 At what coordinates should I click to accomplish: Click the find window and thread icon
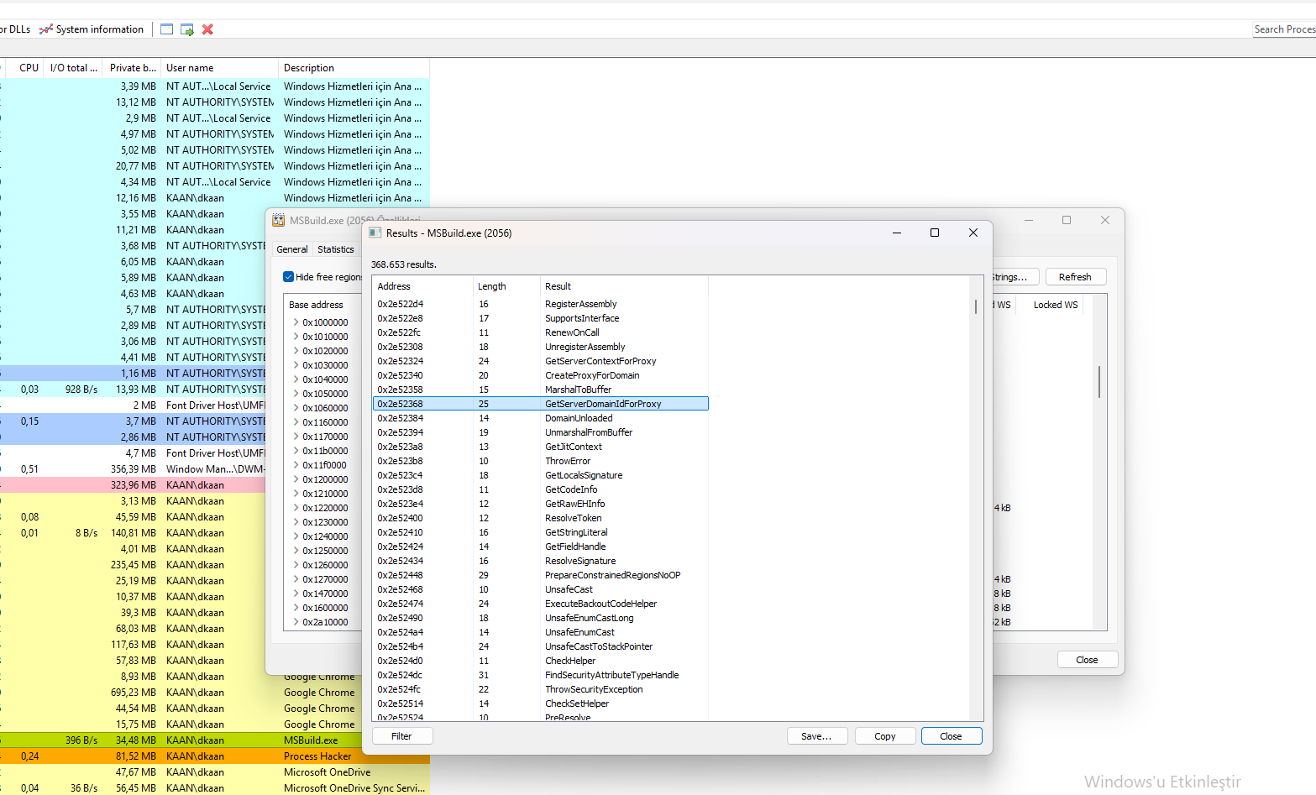pos(187,29)
